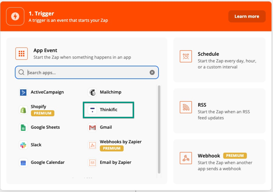Image resolution: width=273 pixels, height=192 pixels.
Task: Click the Trigger lightning bolt icon
Action: [x=15, y=16]
